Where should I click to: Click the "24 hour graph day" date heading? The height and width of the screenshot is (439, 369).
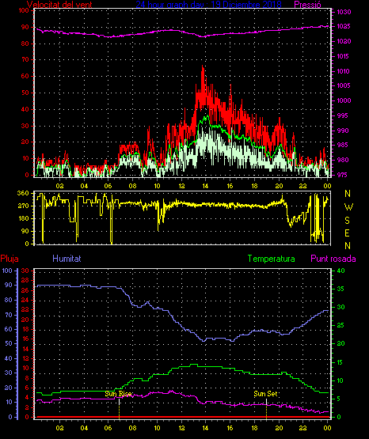tap(209, 5)
